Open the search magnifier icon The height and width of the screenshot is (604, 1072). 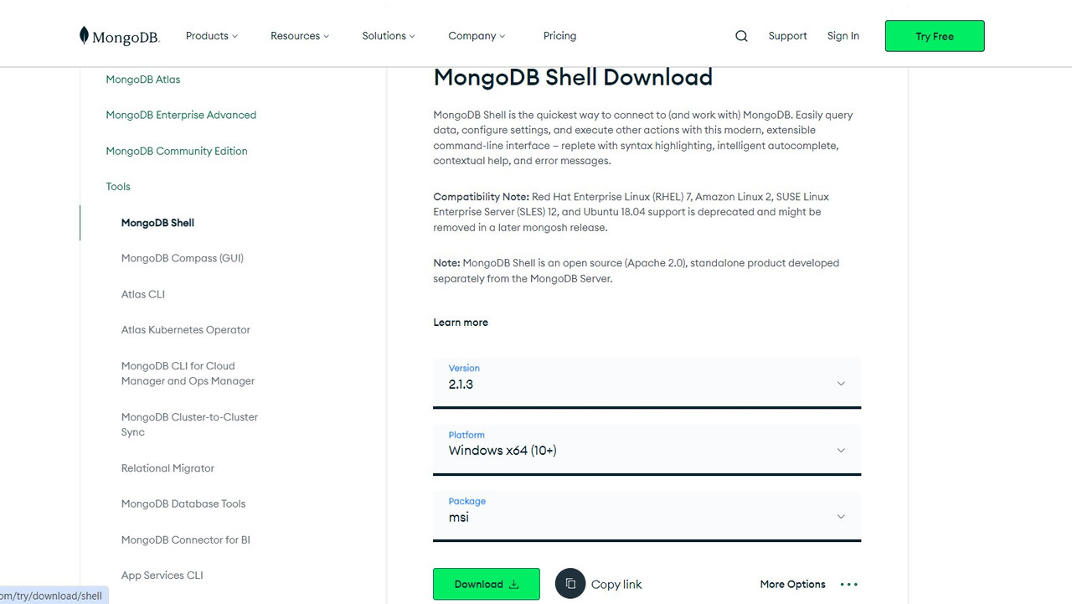[741, 36]
